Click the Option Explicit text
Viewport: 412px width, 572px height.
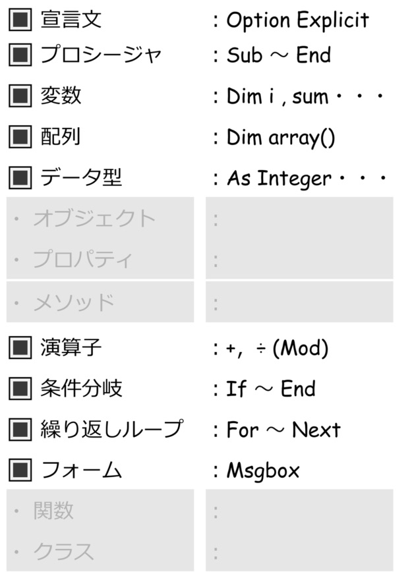pyautogui.click(x=298, y=20)
